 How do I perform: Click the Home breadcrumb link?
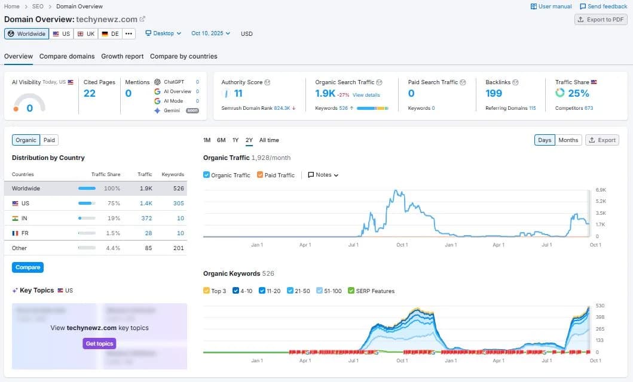[x=12, y=7]
